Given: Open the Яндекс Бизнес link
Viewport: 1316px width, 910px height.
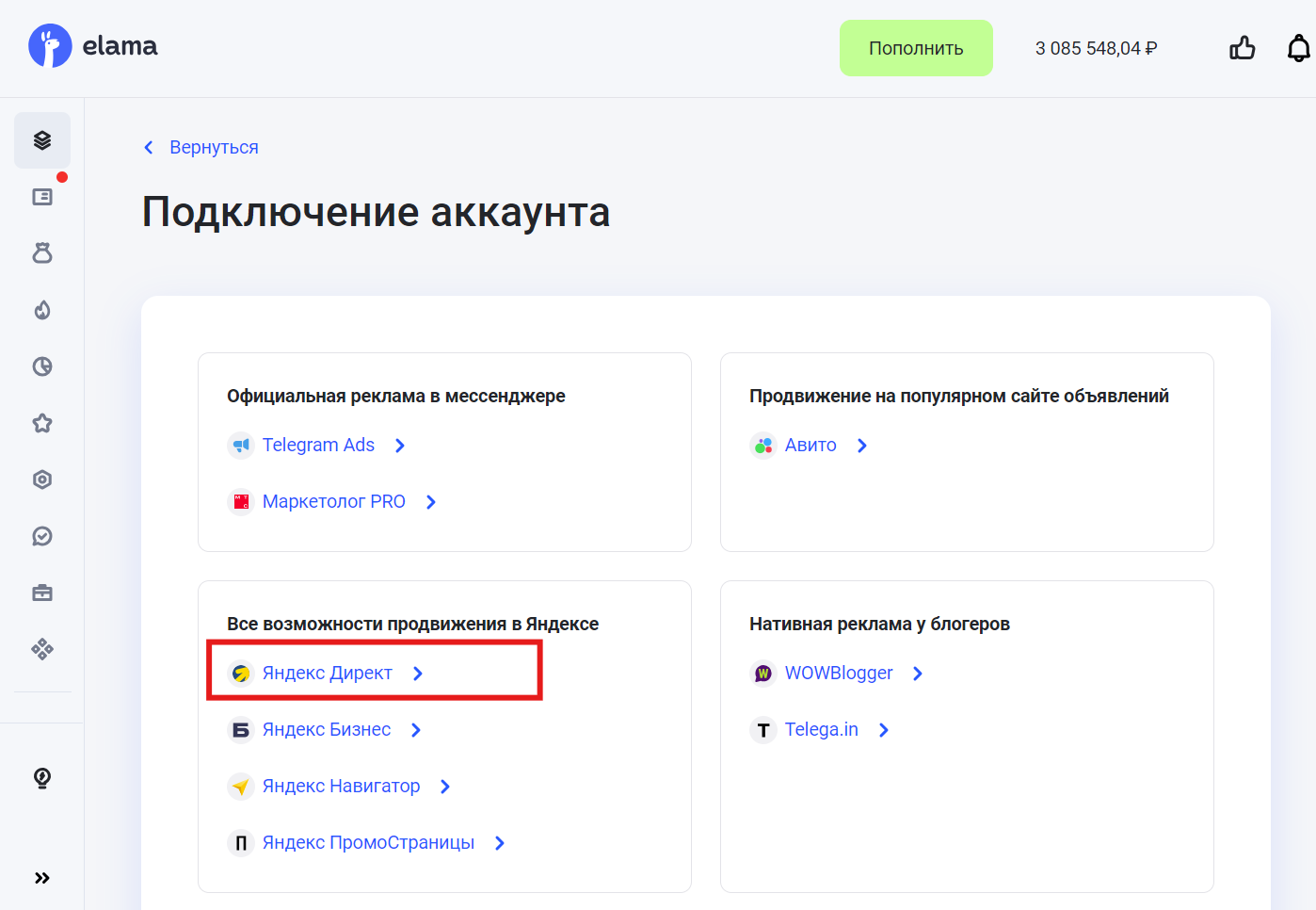Looking at the screenshot, I should pyautogui.click(x=327, y=729).
